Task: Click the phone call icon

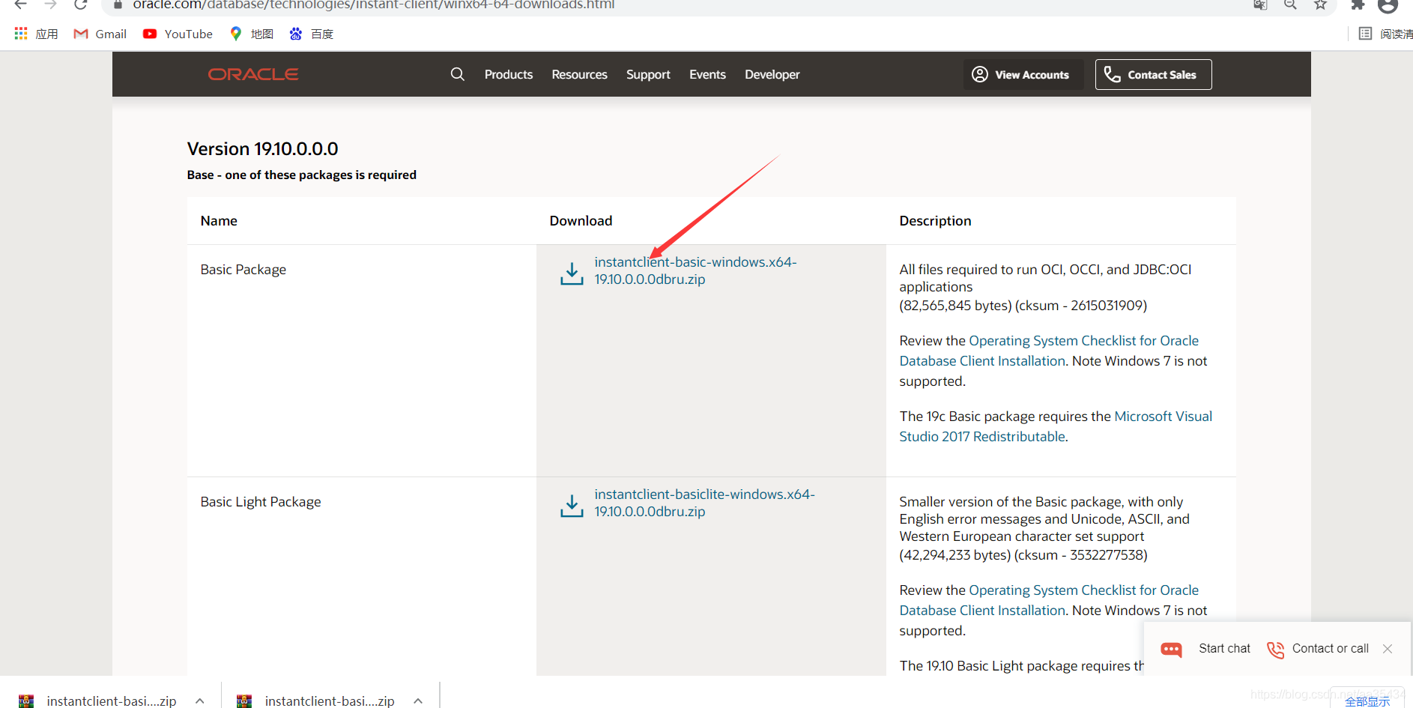Action: 1275,649
